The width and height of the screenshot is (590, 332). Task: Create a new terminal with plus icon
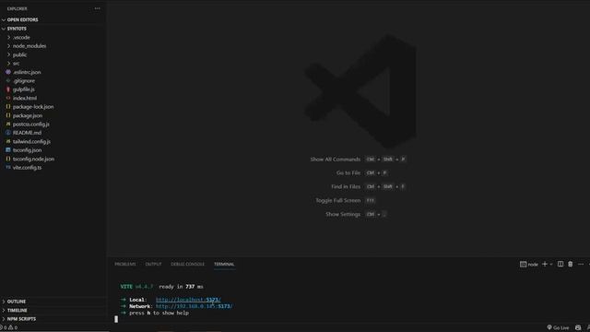(x=545, y=265)
